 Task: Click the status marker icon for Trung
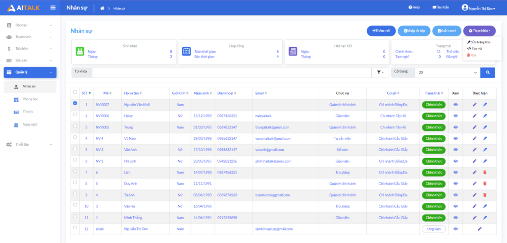[x=485, y=127]
